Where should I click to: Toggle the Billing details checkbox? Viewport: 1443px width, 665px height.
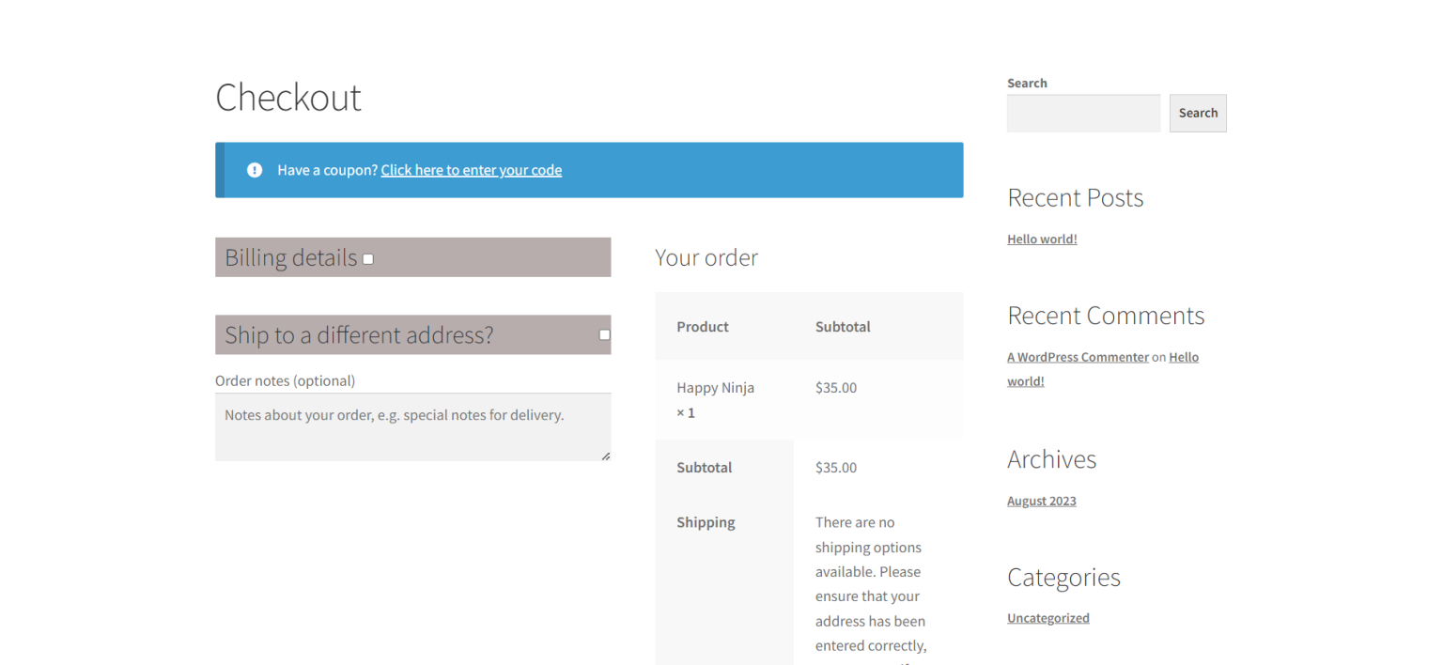pyautogui.click(x=367, y=258)
